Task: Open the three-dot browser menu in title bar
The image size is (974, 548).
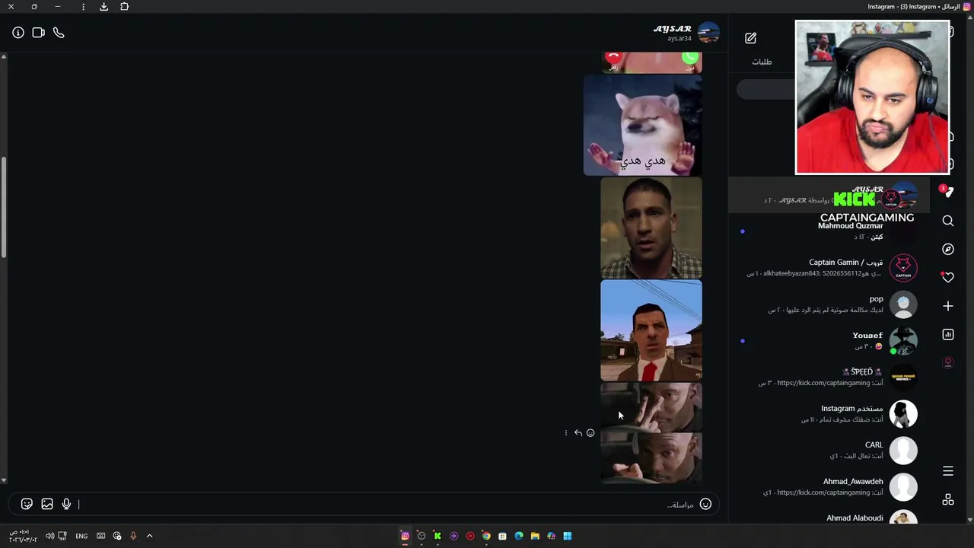Action: tap(83, 7)
